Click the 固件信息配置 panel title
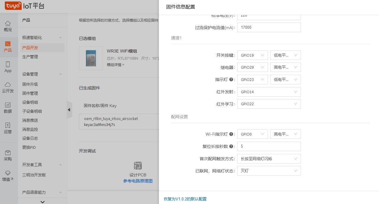The image size is (379, 204). 181,7
